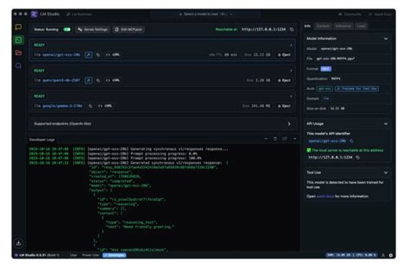Copy the local server address in API Usage

coord(358,157)
